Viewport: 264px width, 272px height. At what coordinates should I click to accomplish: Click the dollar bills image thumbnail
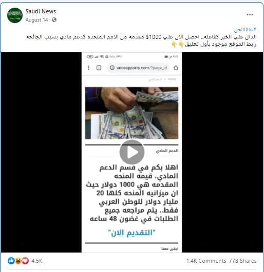(131, 113)
